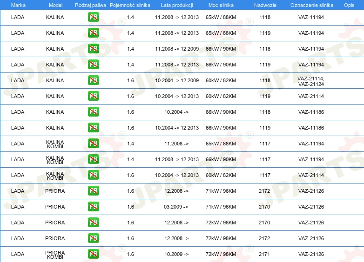Select the 2171 body code cell
Image resolution: width=364 pixels, height=262 pixels.
(x=264, y=254)
